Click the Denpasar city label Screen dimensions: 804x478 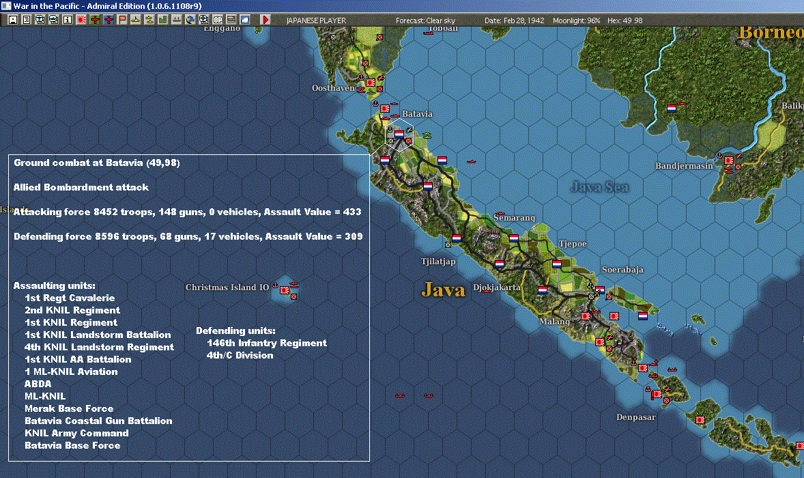coord(636,417)
